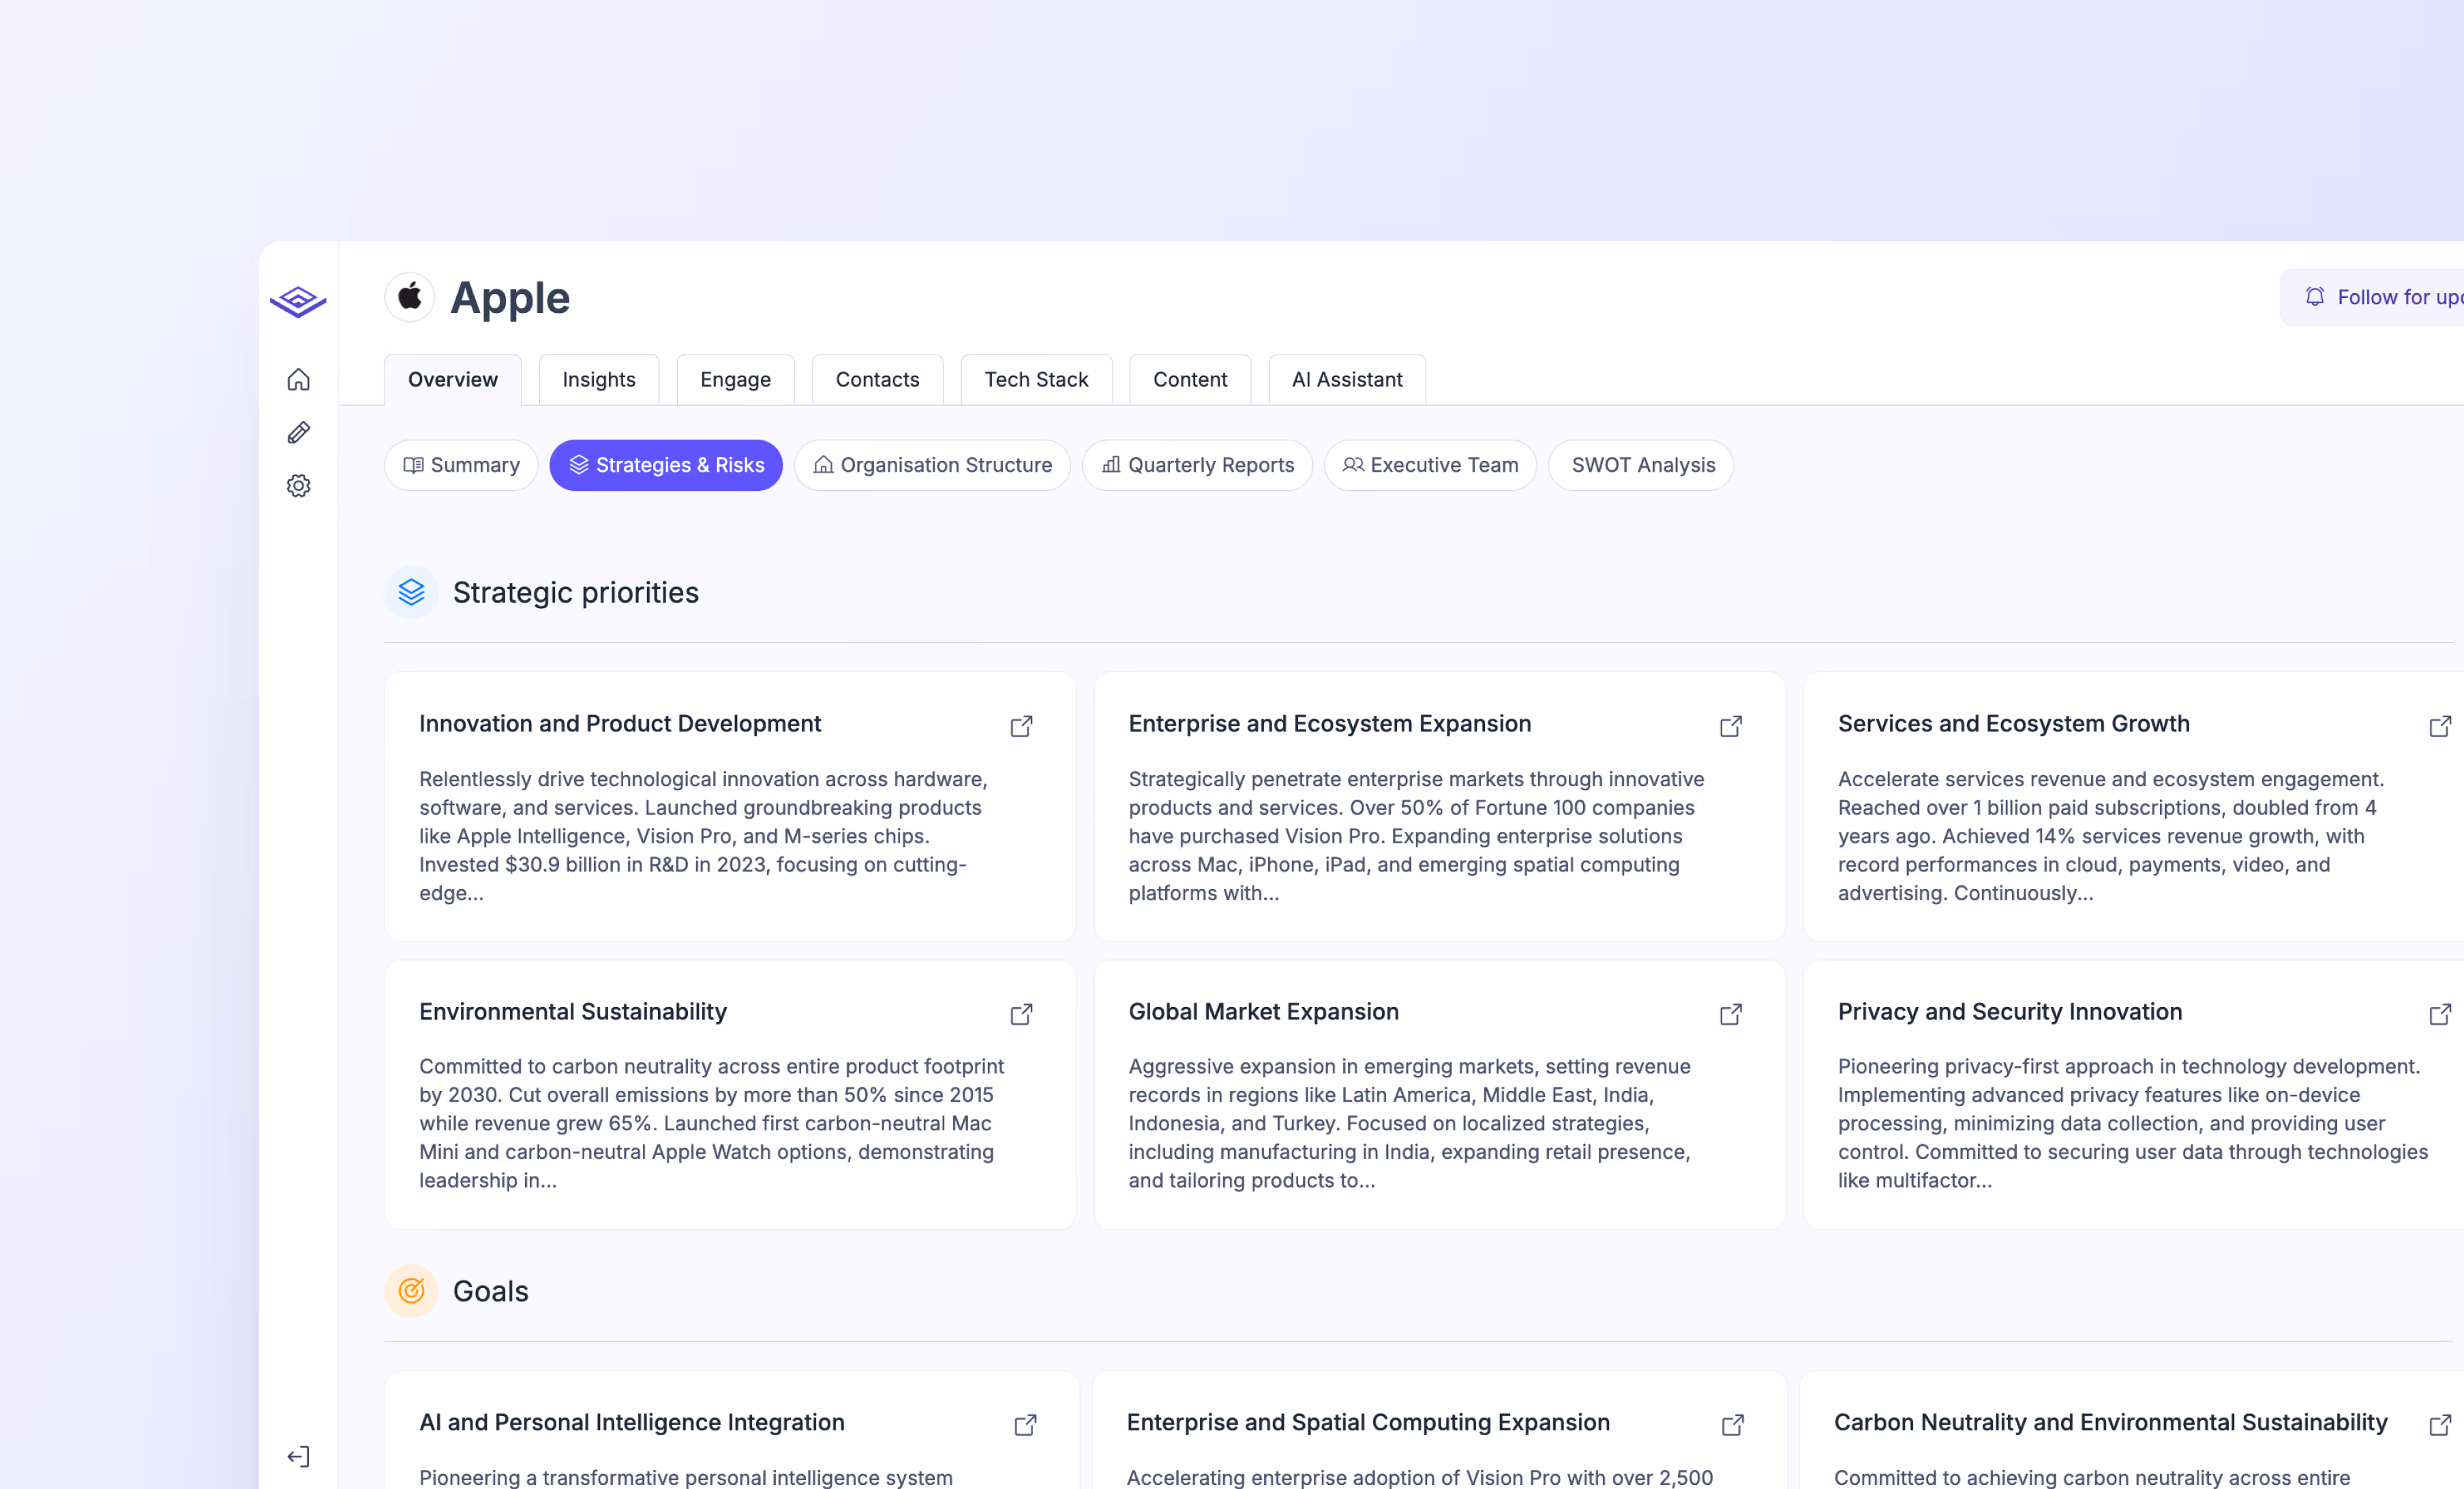This screenshot has width=2464, height=1489.
Task: Click Privacy and Security Innovation card title
Action: [2010, 1011]
